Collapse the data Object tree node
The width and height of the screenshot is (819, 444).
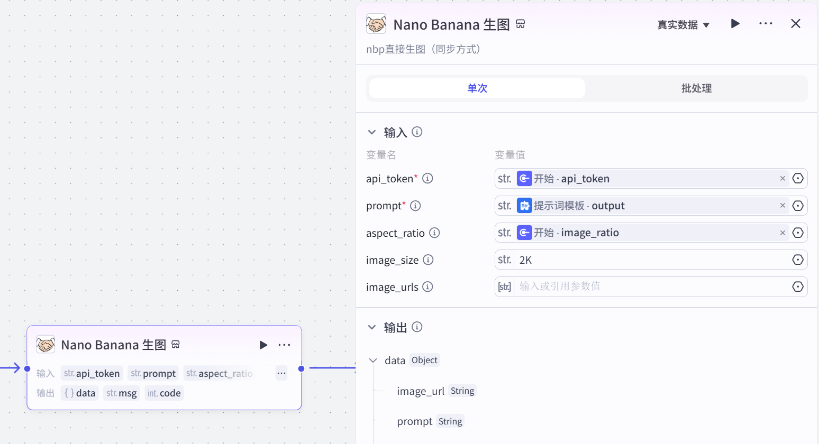[373, 360]
